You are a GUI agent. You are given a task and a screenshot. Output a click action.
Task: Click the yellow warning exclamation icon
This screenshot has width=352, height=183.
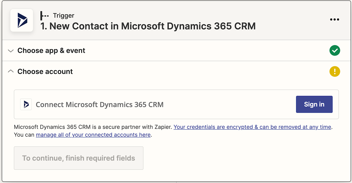pos(335,72)
